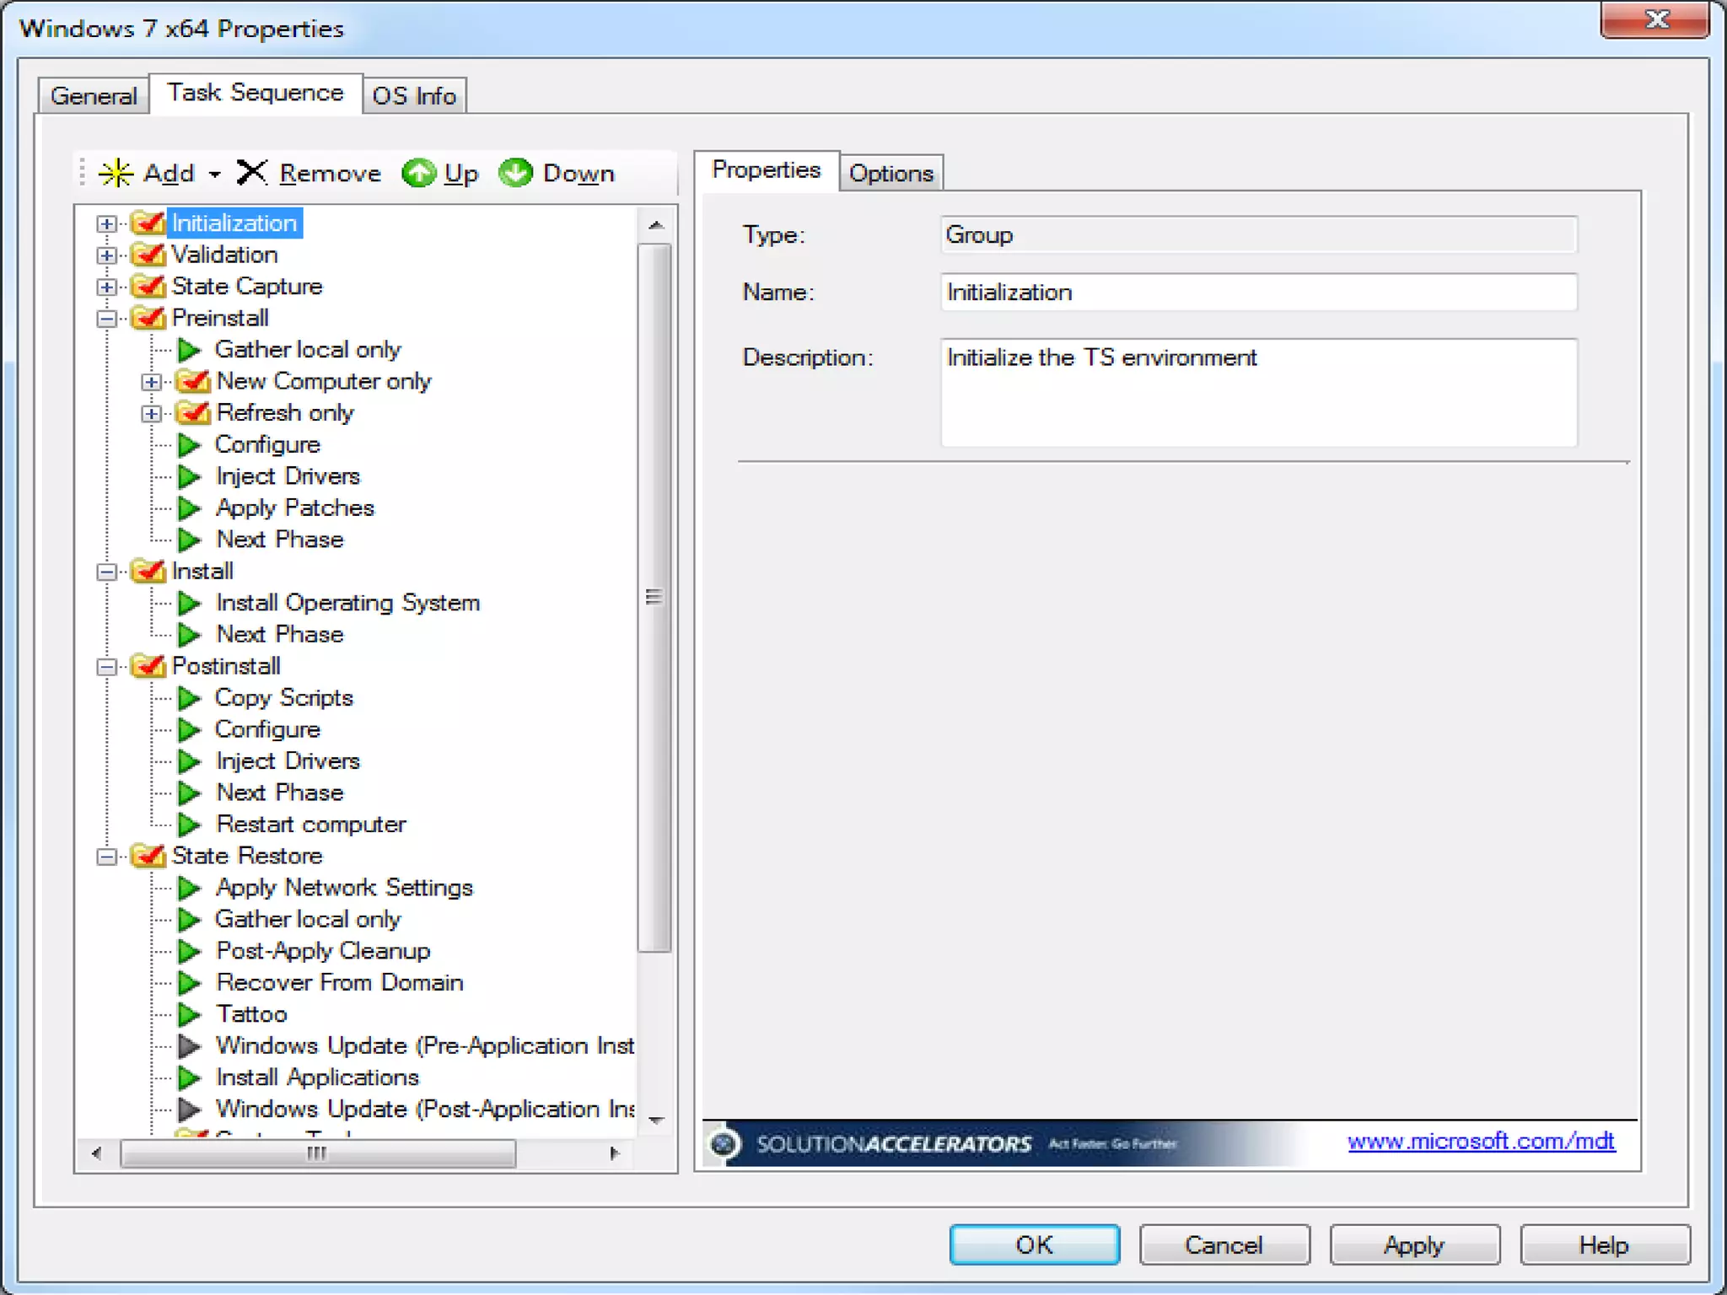Click the Recover From Domain arrow icon
The image size is (1727, 1295).
(190, 983)
